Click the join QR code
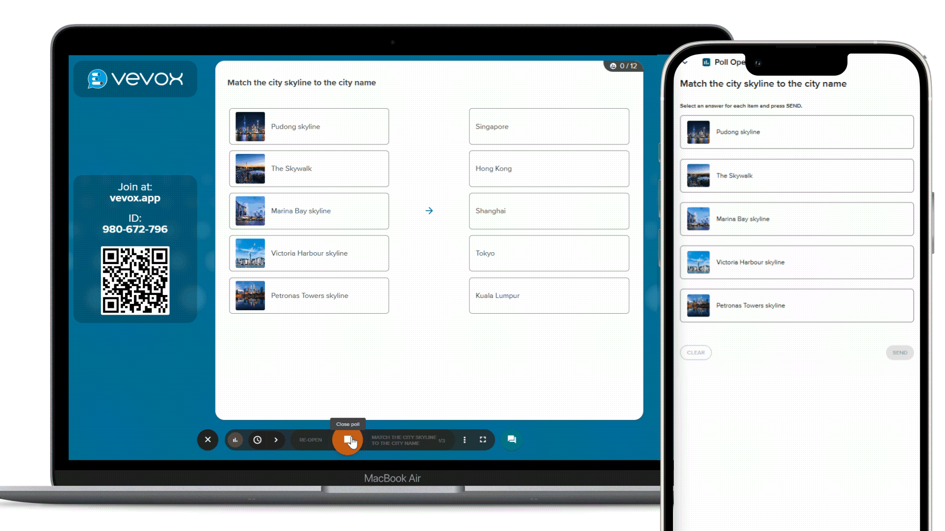The height and width of the screenshot is (531, 945). click(x=135, y=280)
